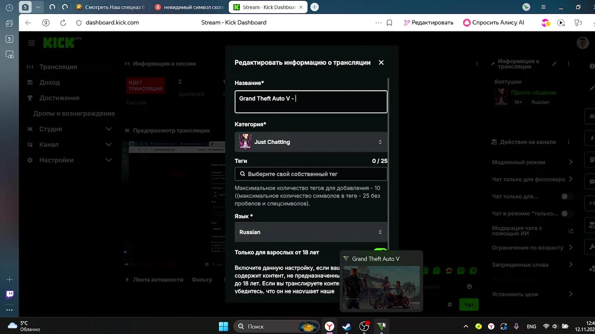Image resolution: width=595 pixels, height=334 pixels.
Task: Open Действия на канале three-dot menu
Action: click(569, 142)
